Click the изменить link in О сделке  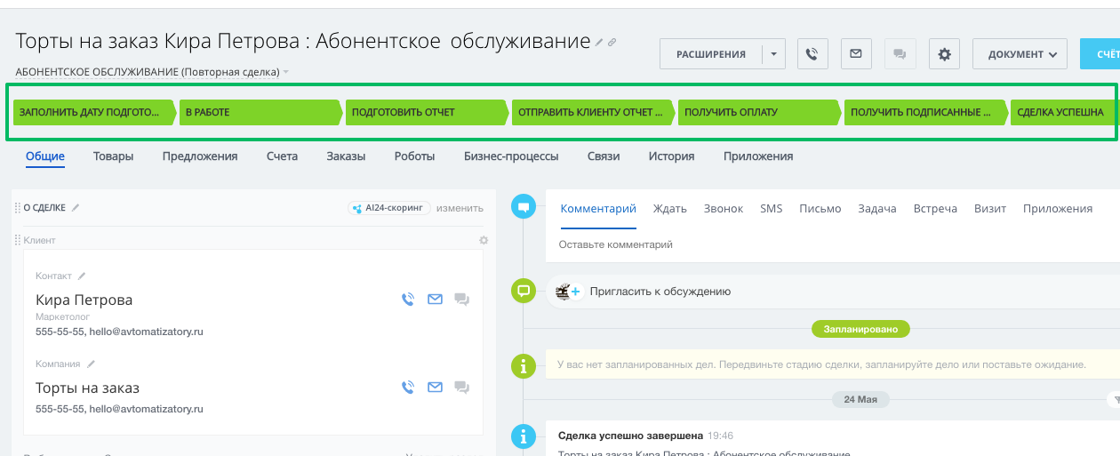click(x=460, y=208)
